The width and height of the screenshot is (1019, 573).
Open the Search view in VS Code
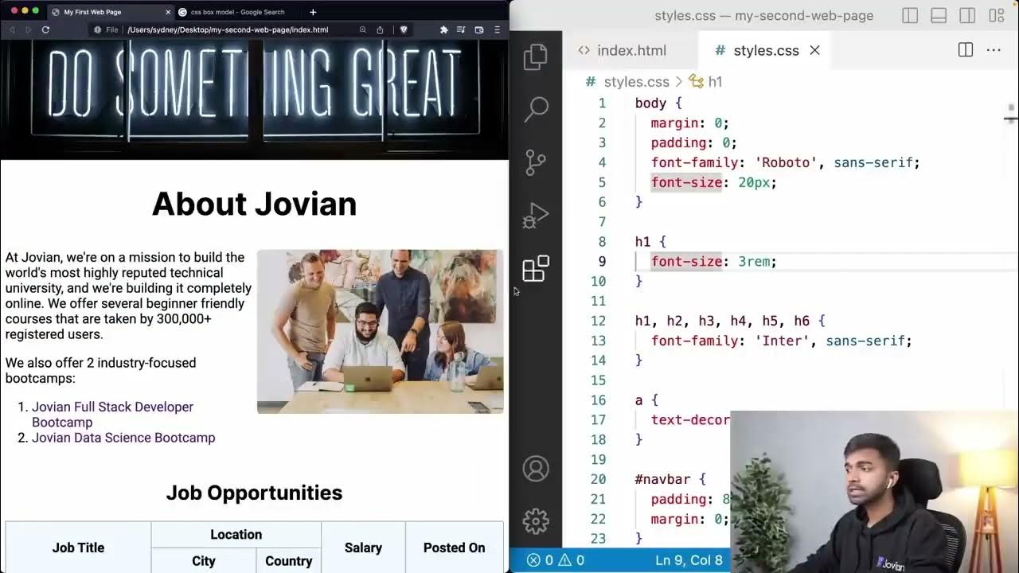pyautogui.click(x=536, y=109)
